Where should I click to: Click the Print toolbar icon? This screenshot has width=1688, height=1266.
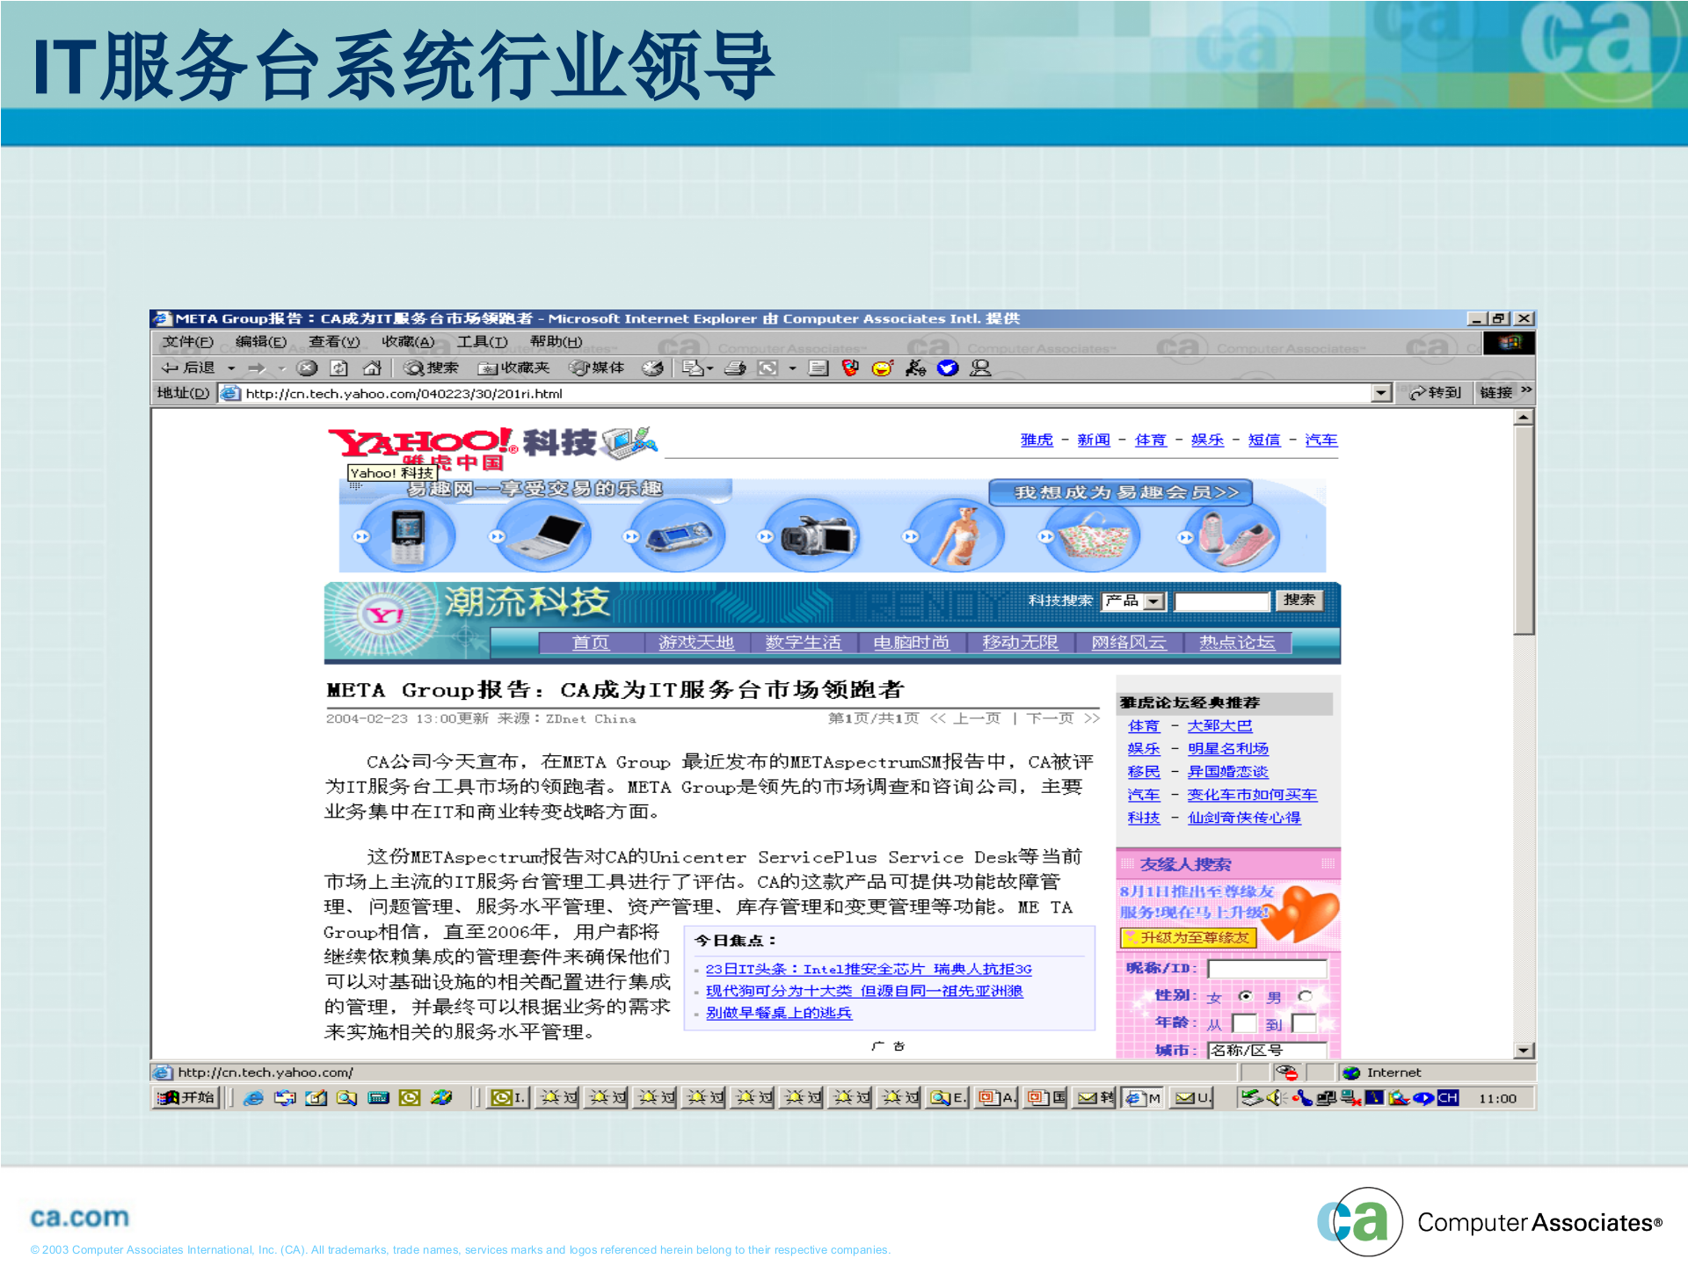[x=734, y=367]
